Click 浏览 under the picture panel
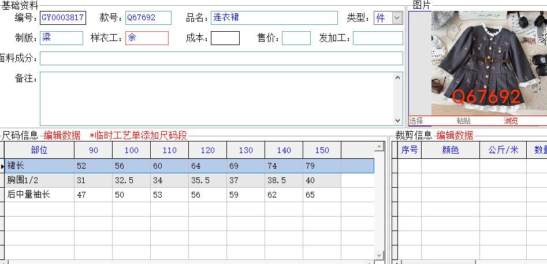Viewport: 547px width, 264px height. pyautogui.click(x=511, y=121)
